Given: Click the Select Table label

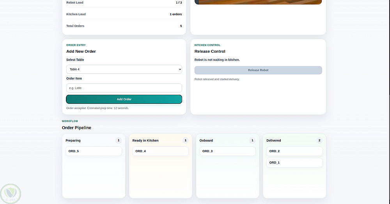Looking at the screenshot, I should [x=75, y=60].
